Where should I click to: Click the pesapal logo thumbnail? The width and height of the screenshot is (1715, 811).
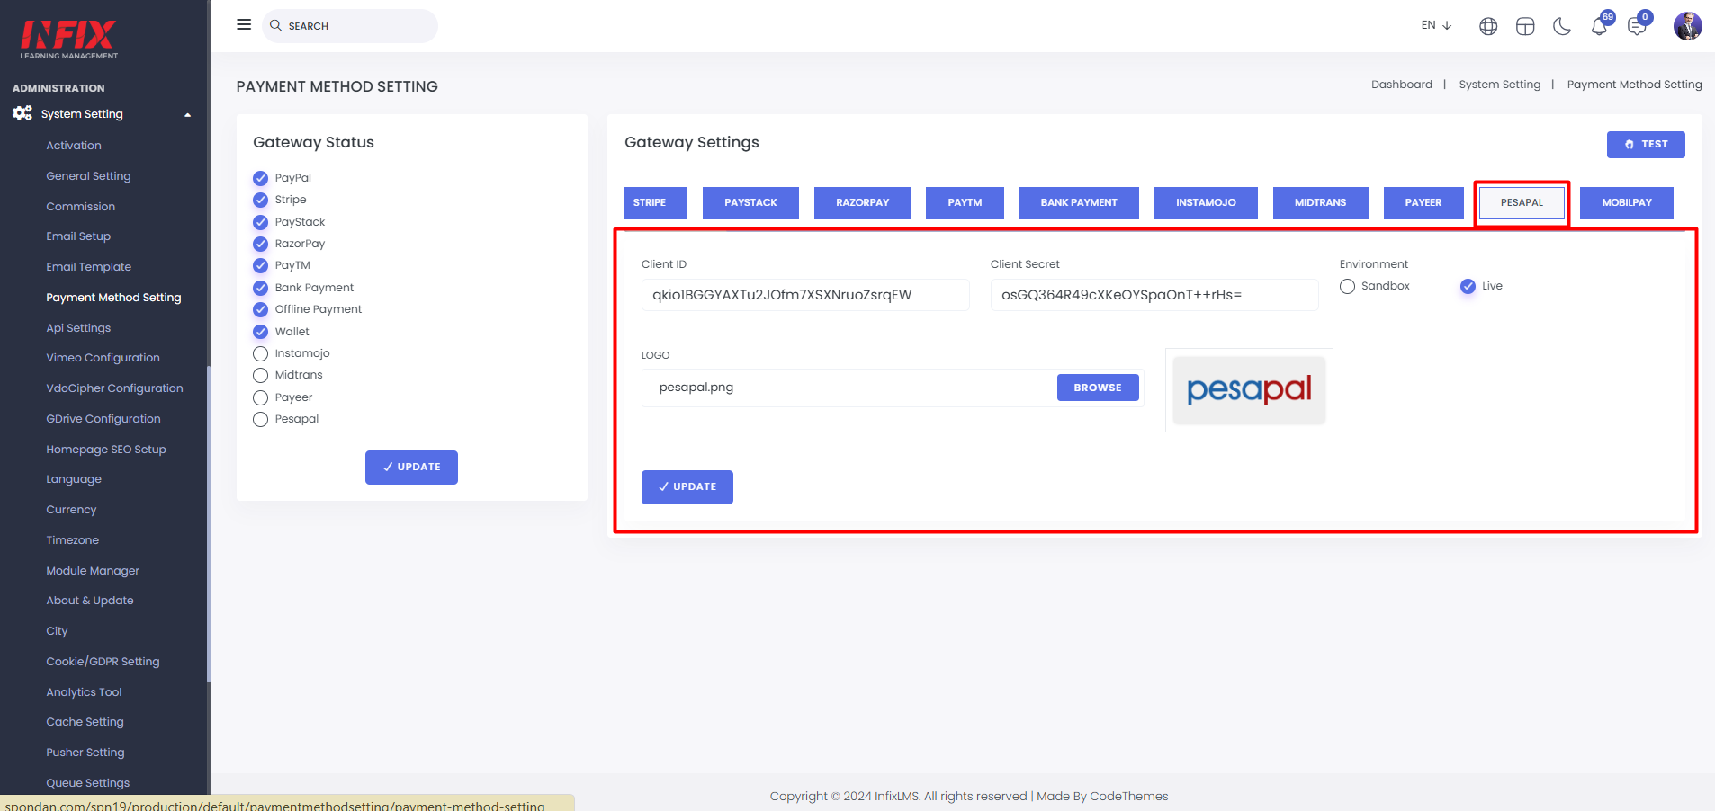[x=1249, y=390]
